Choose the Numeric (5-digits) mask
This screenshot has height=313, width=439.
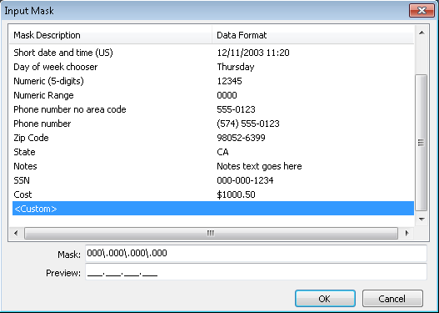[213, 81]
